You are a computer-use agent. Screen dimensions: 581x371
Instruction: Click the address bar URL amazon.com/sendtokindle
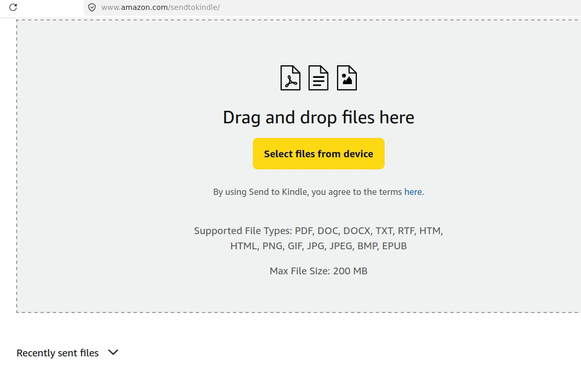tap(160, 7)
